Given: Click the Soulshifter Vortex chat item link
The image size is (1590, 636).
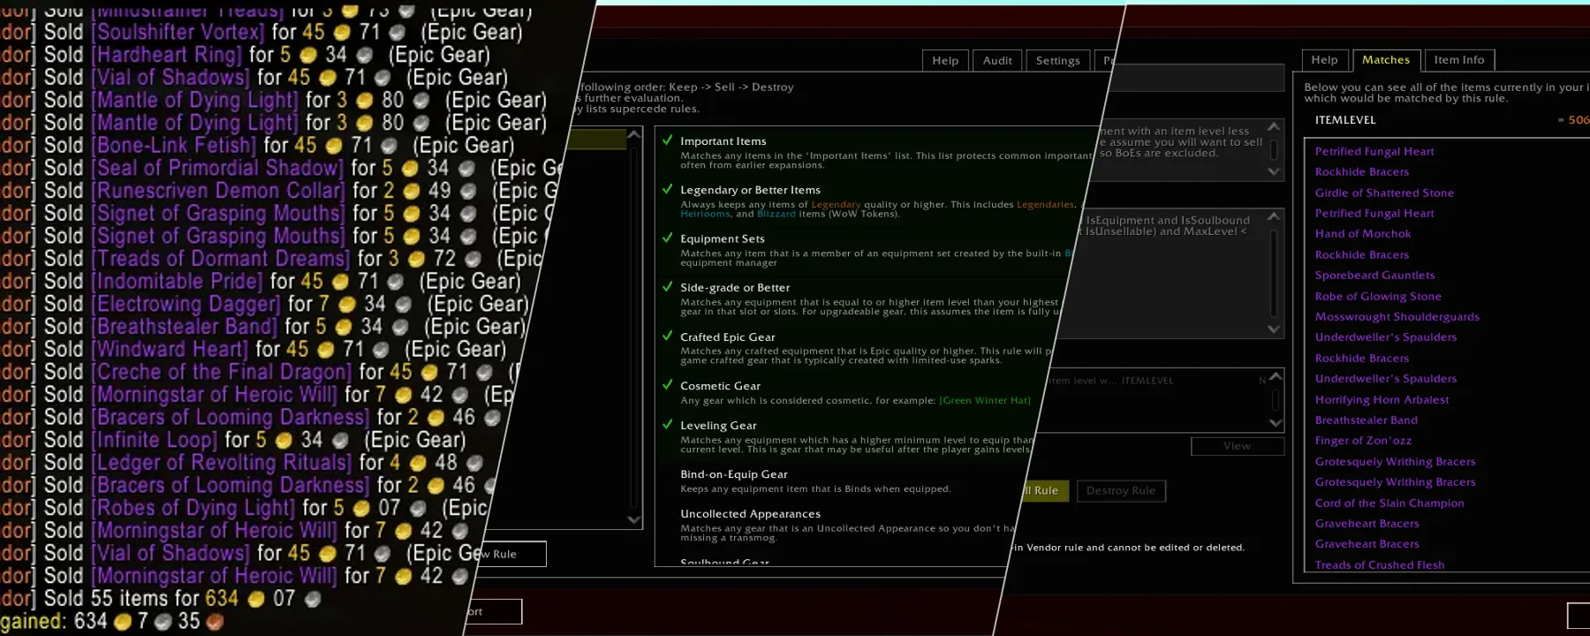Looking at the screenshot, I should (x=178, y=32).
